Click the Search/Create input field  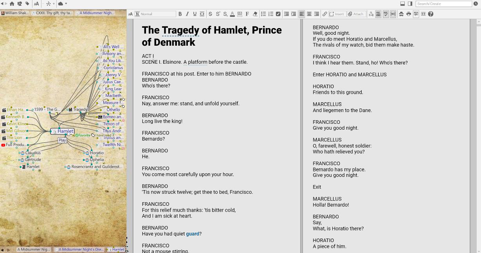[443, 4]
